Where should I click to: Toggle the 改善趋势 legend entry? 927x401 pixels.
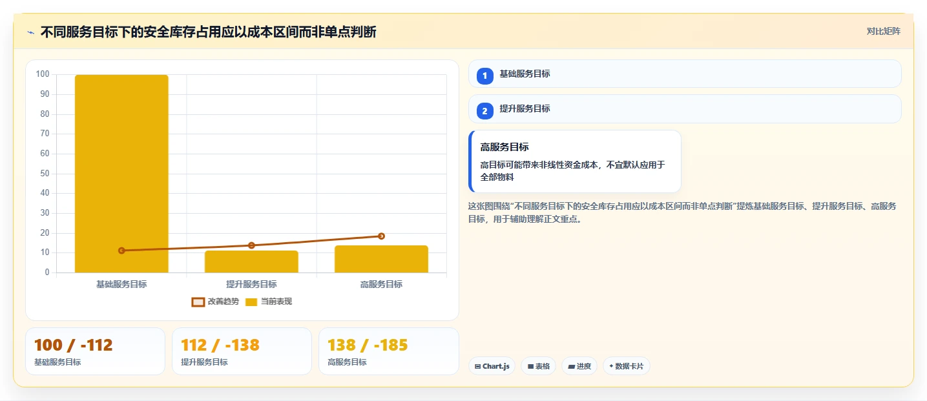click(x=216, y=302)
